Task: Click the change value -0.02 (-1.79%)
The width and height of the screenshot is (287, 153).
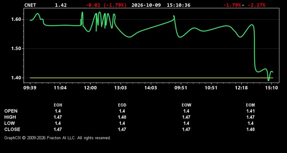Action: click(x=106, y=5)
